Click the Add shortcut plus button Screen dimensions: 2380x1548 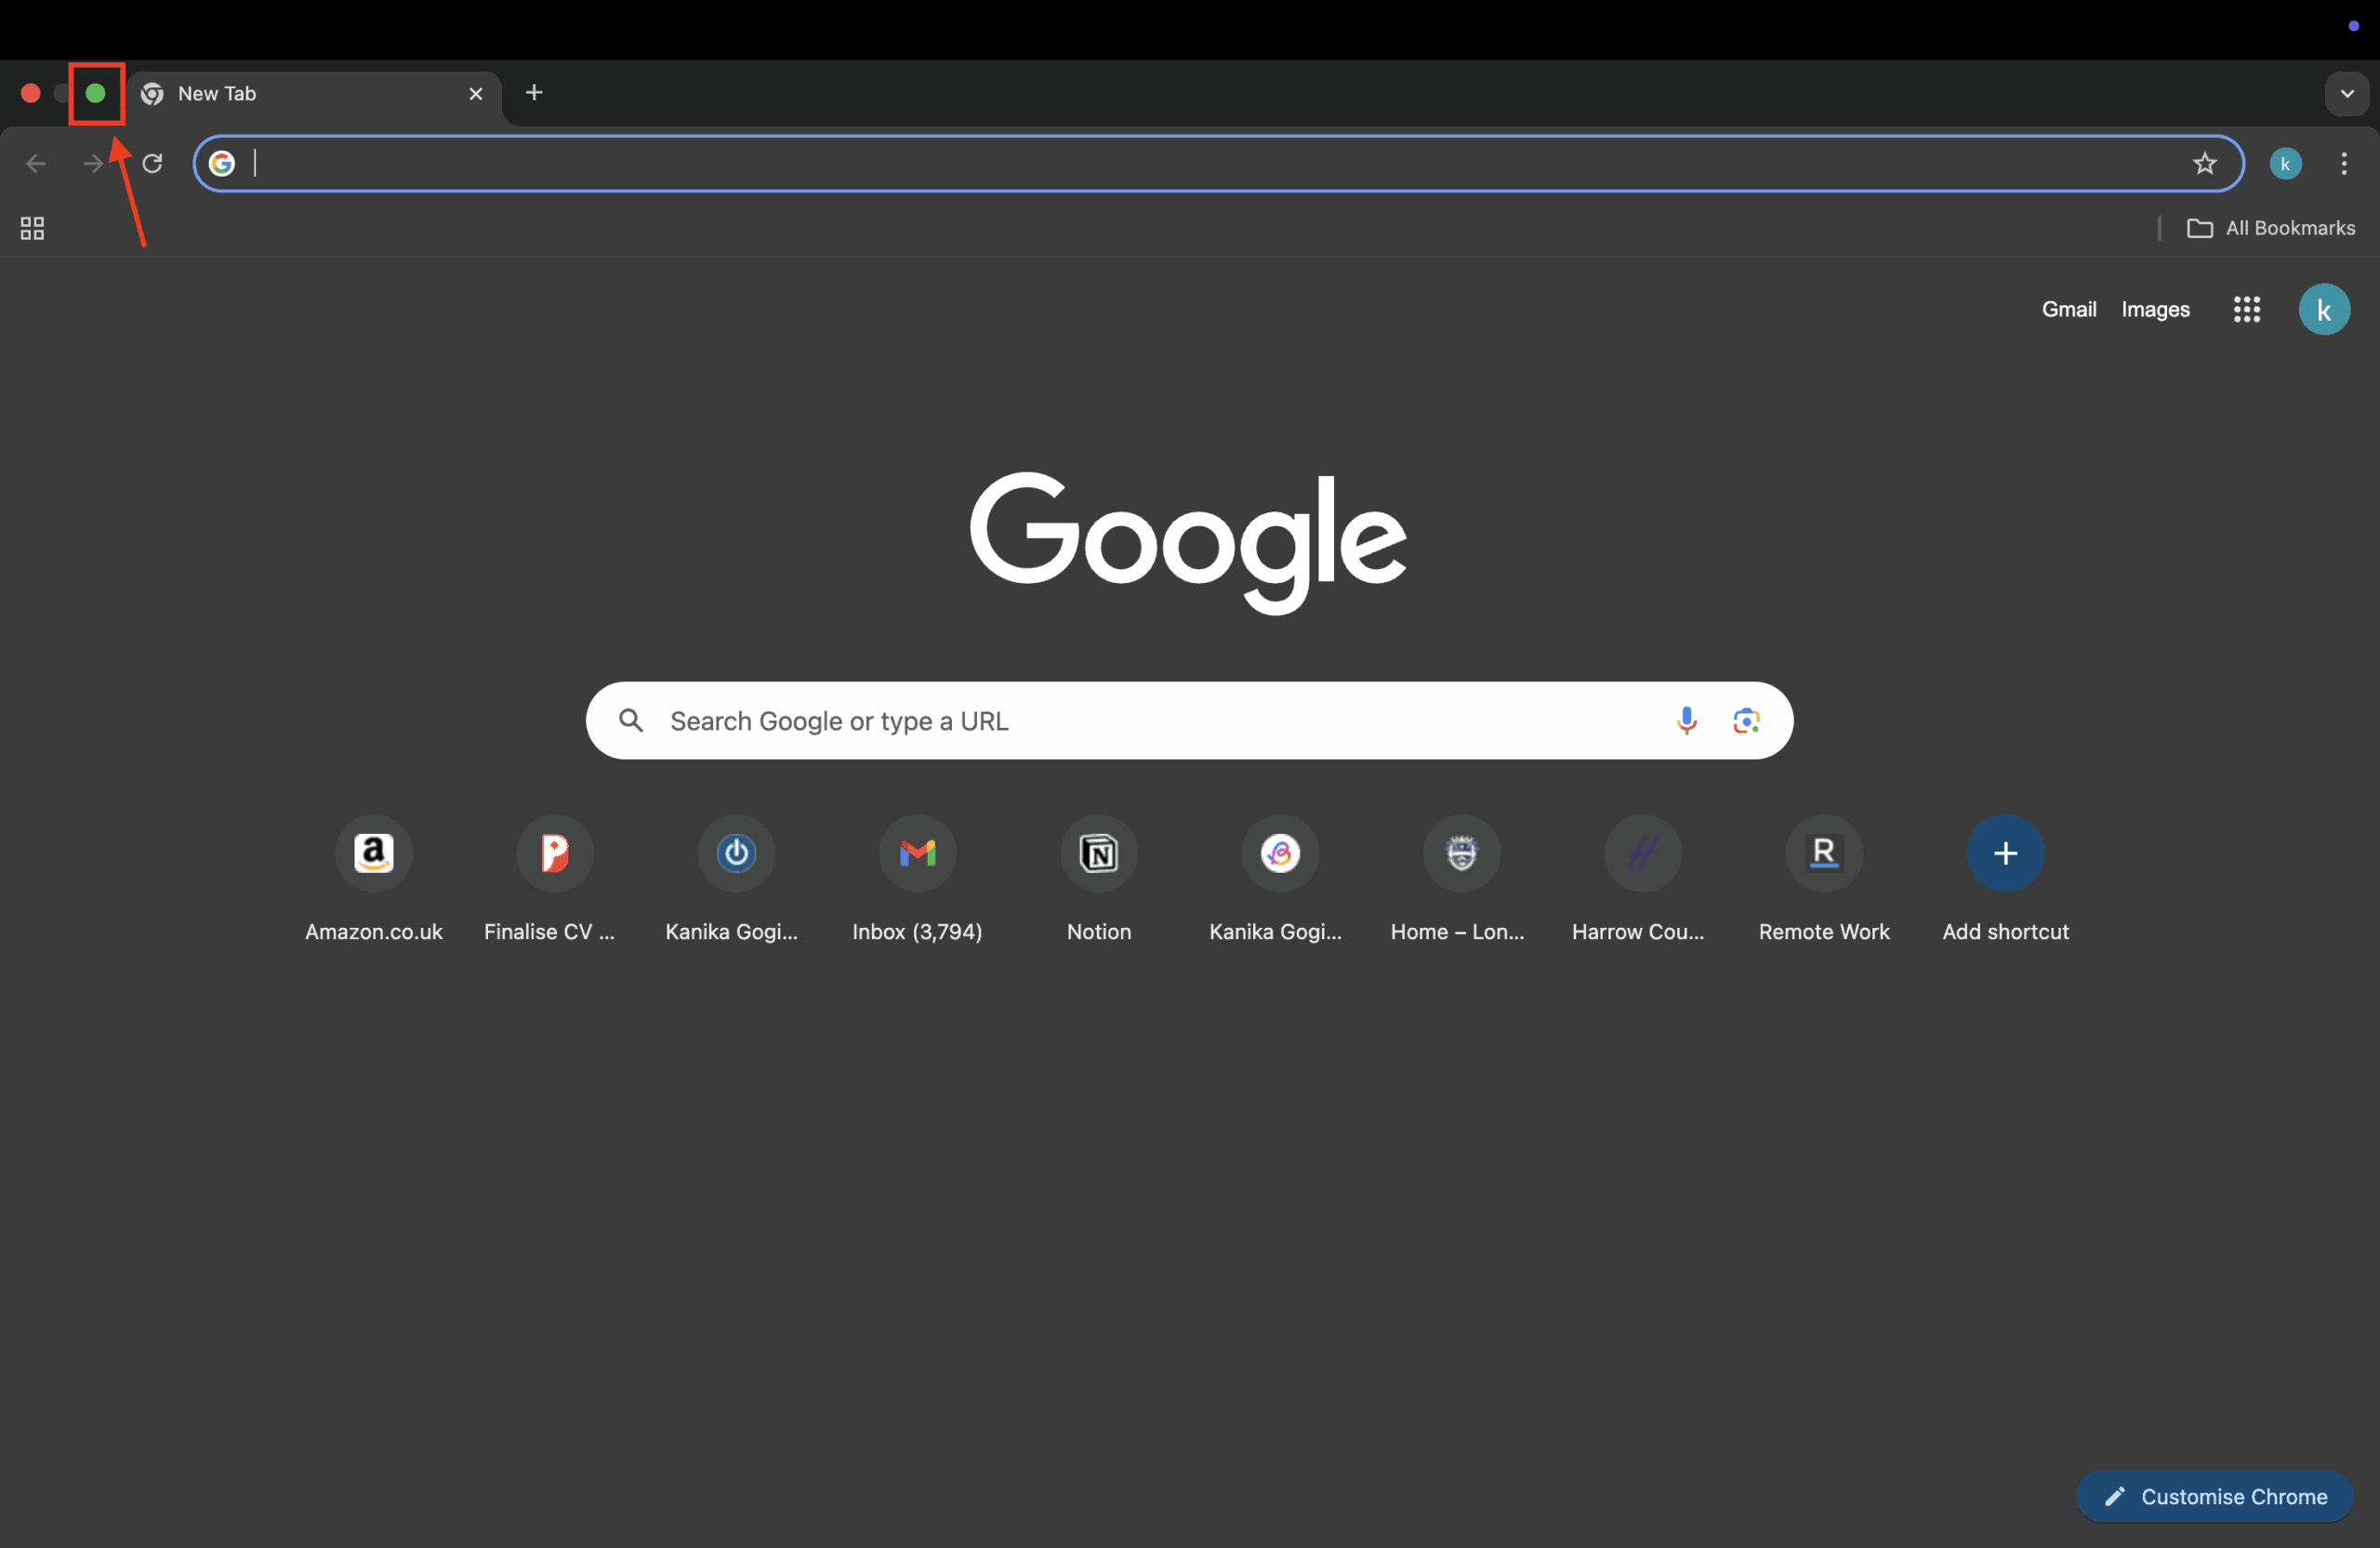[2004, 853]
